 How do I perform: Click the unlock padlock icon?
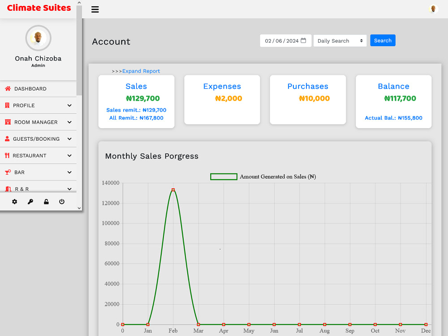click(x=46, y=202)
